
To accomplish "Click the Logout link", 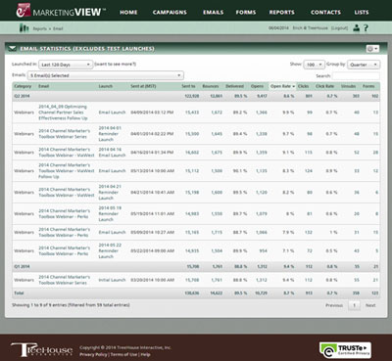I will point(339,28).
